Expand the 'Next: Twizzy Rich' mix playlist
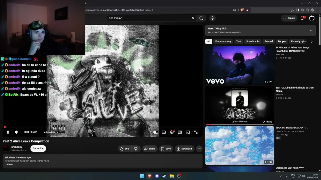The width and height of the screenshot is (321, 180). click(x=311, y=30)
